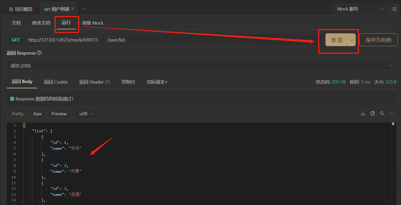The width and height of the screenshot is (401, 205).
Task: Click the 发送 send button
Action: pyautogui.click(x=337, y=40)
